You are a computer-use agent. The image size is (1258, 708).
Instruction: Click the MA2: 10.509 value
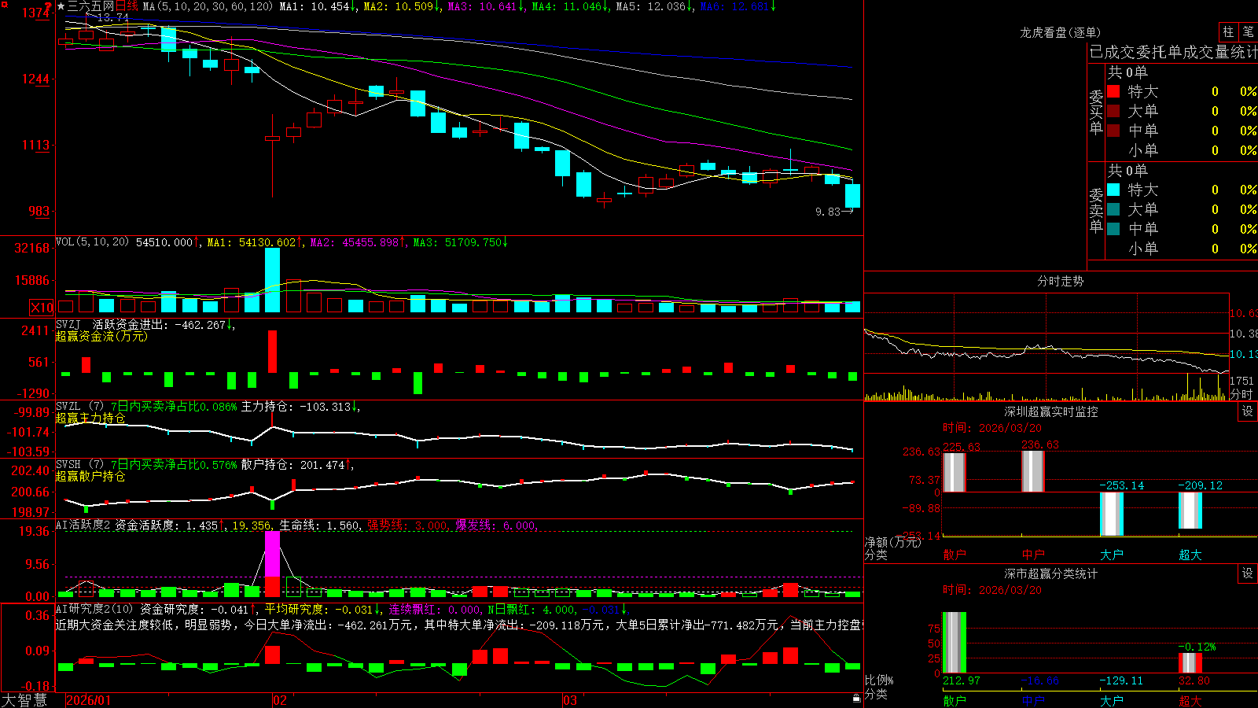[402, 6]
